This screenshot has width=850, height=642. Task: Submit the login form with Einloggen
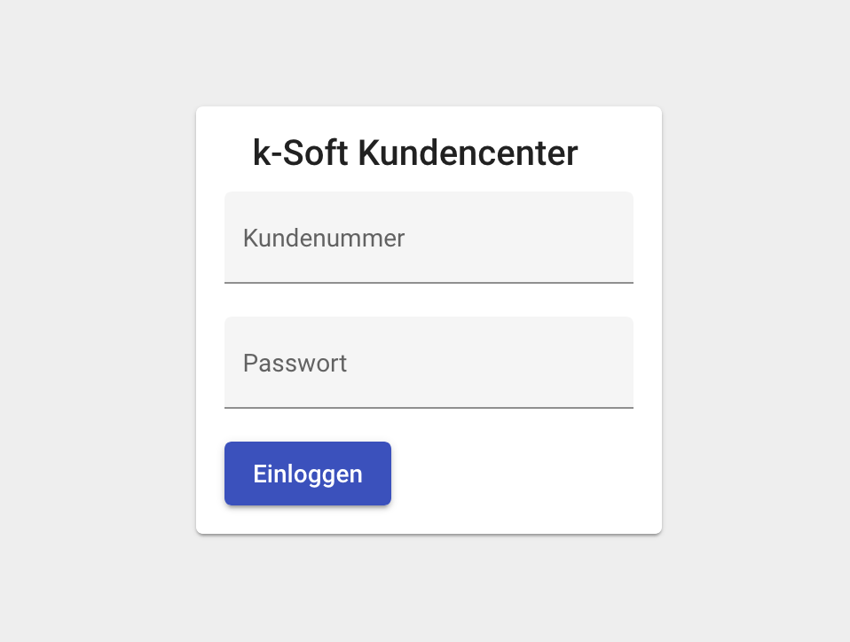(308, 474)
